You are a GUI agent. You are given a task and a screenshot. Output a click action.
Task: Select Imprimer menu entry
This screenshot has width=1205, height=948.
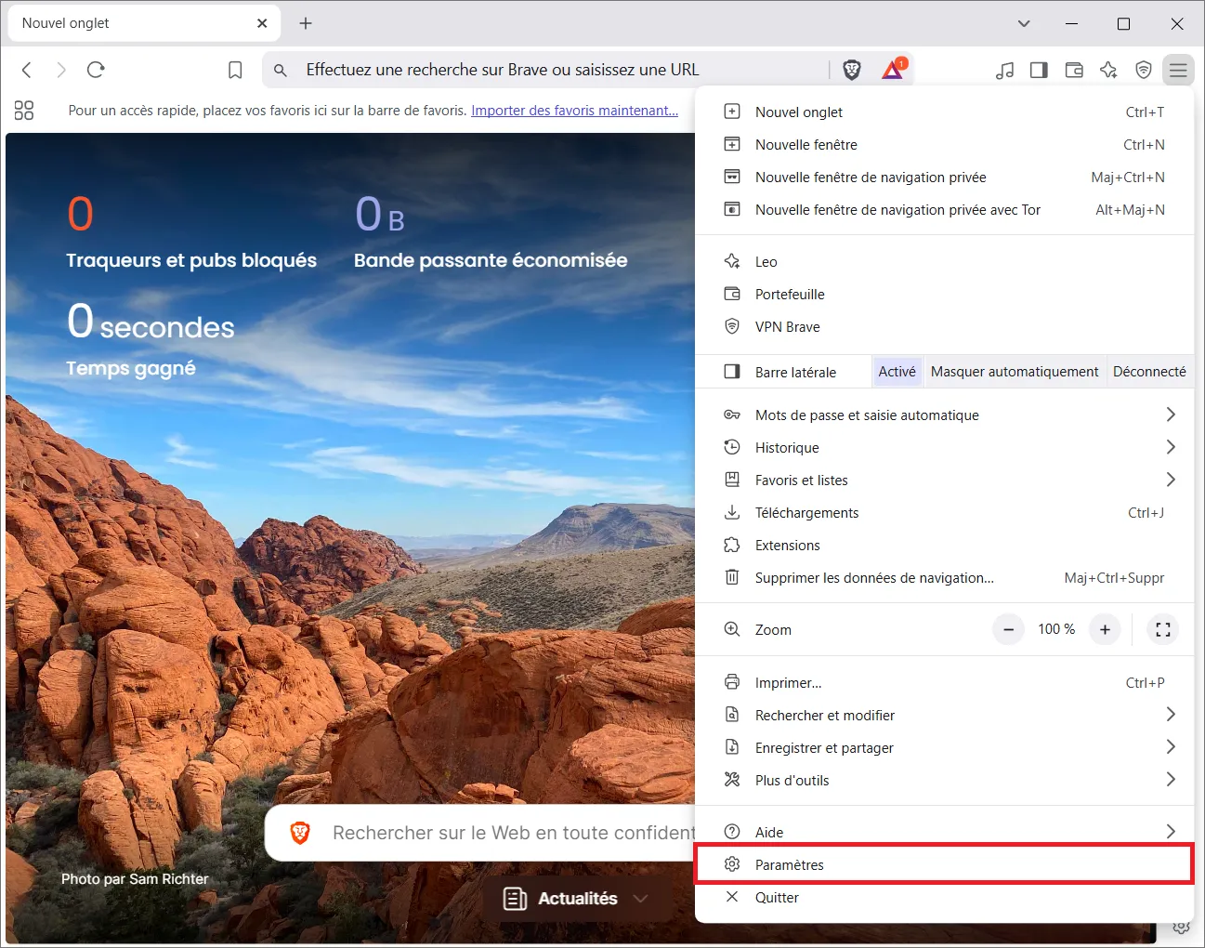[x=944, y=682]
